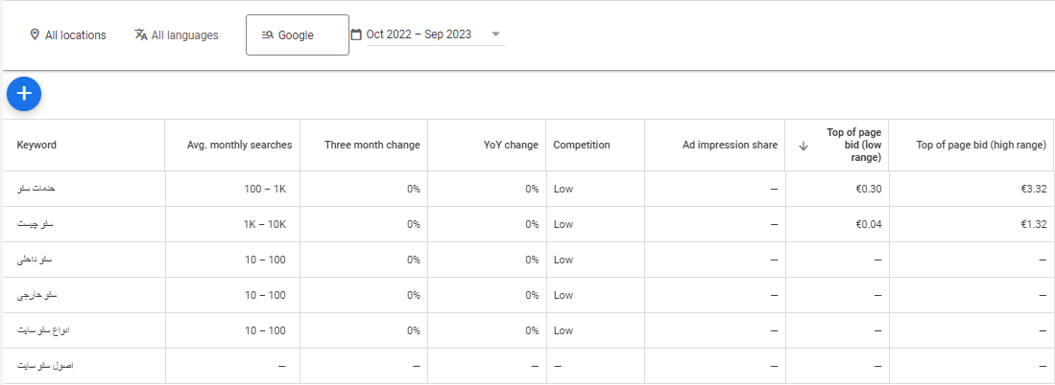Image resolution: width=1055 pixels, height=385 pixels.
Task: Sort by Top of page bid (high range)
Action: (980, 146)
